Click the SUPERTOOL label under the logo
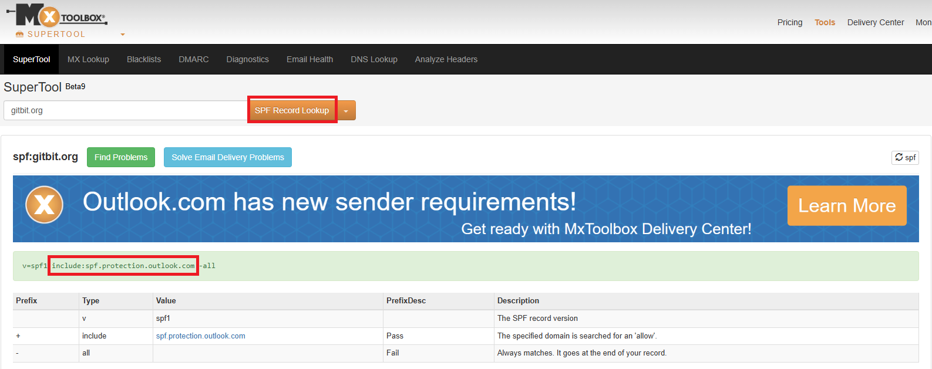This screenshot has width=932, height=369. [56, 34]
